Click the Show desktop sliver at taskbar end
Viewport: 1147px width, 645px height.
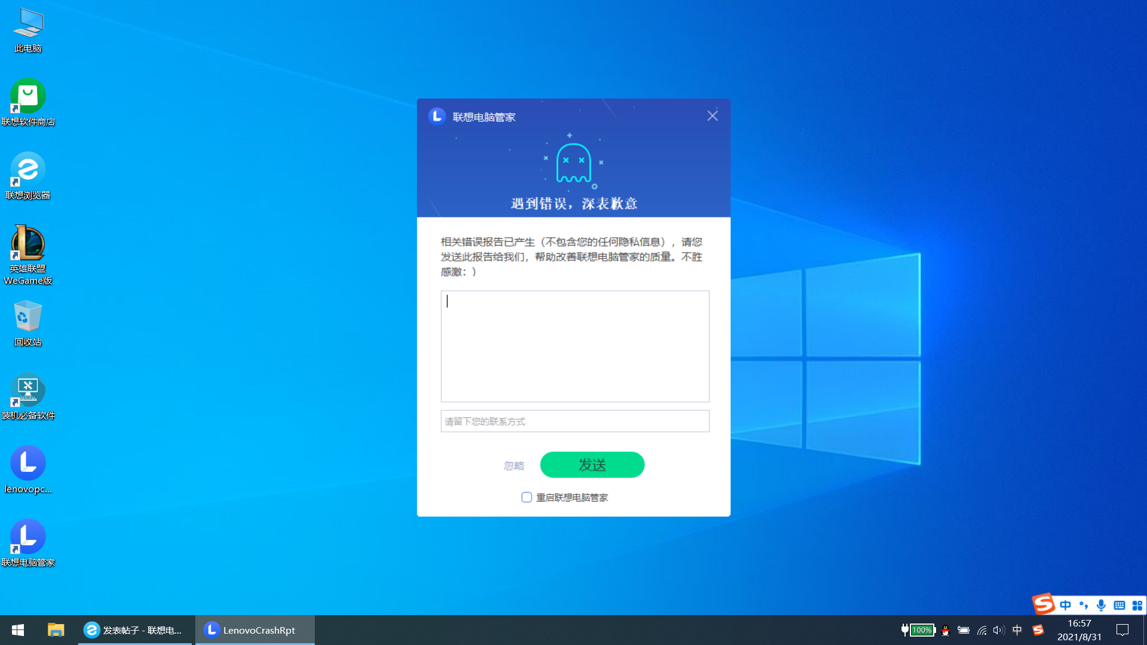1145,630
